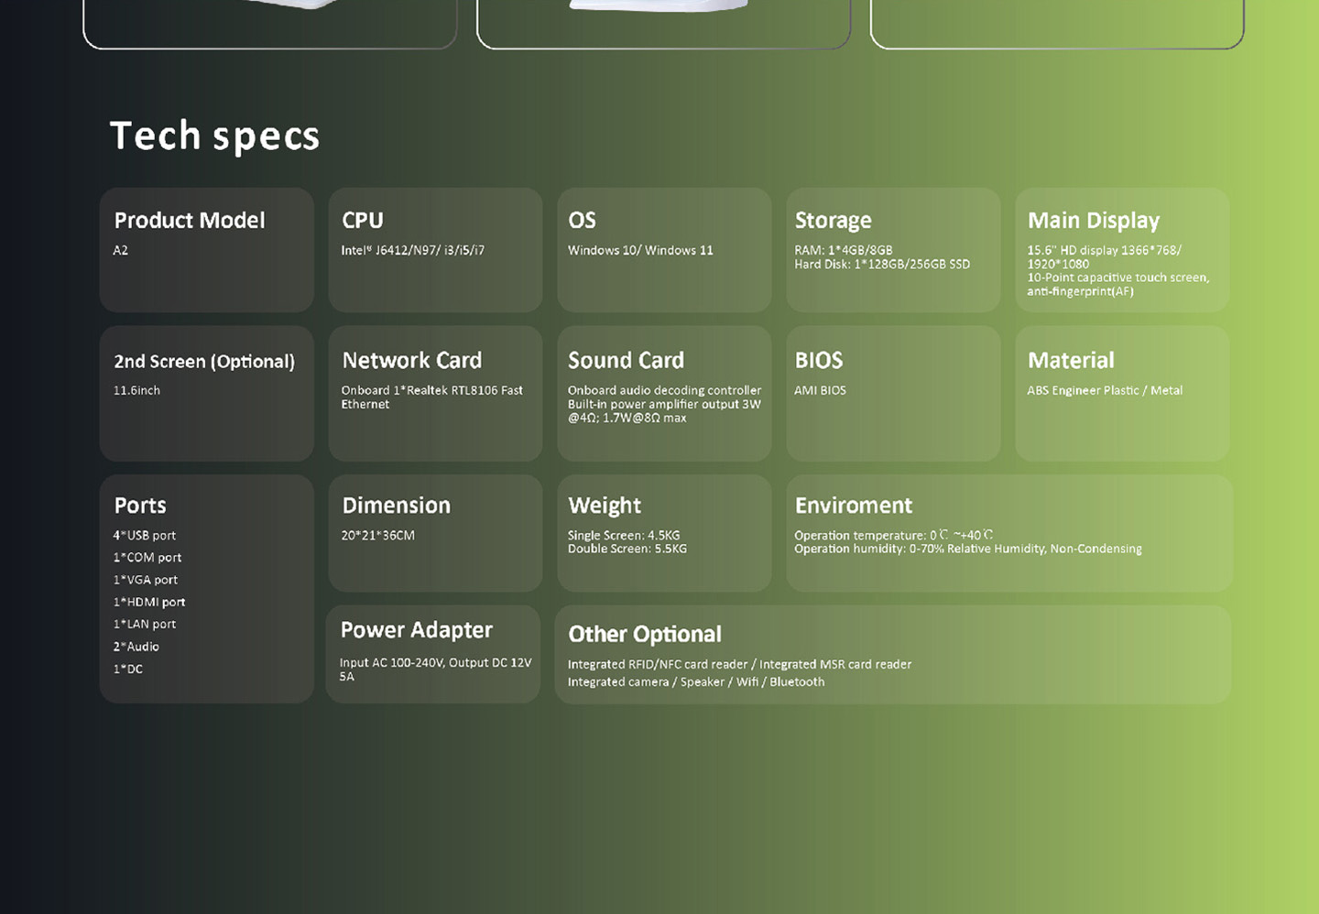This screenshot has width=1319, height=914.
Task: Click the Weight card heading
Action: [605, 506]
